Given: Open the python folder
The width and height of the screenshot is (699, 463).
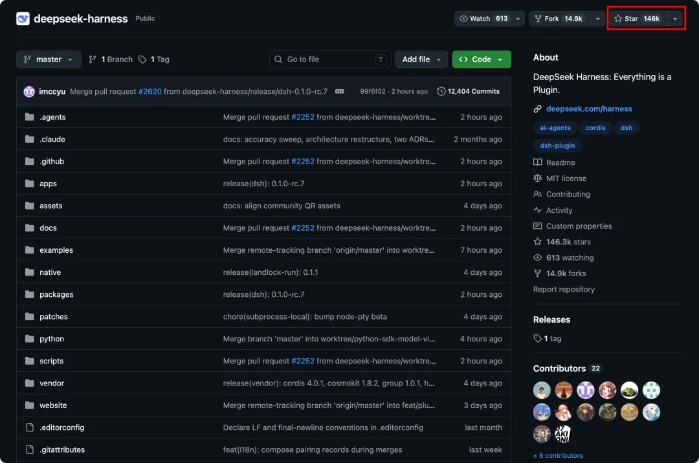Looking at the screenshot, I should click(52, 339).
